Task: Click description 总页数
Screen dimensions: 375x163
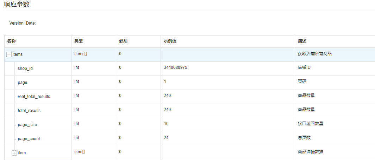Action: [x=304, y=138]
